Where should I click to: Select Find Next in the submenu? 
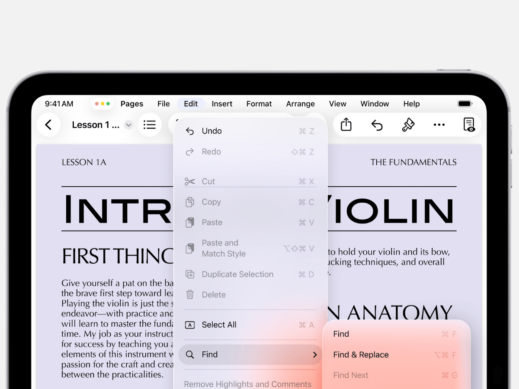pos(396,375)
